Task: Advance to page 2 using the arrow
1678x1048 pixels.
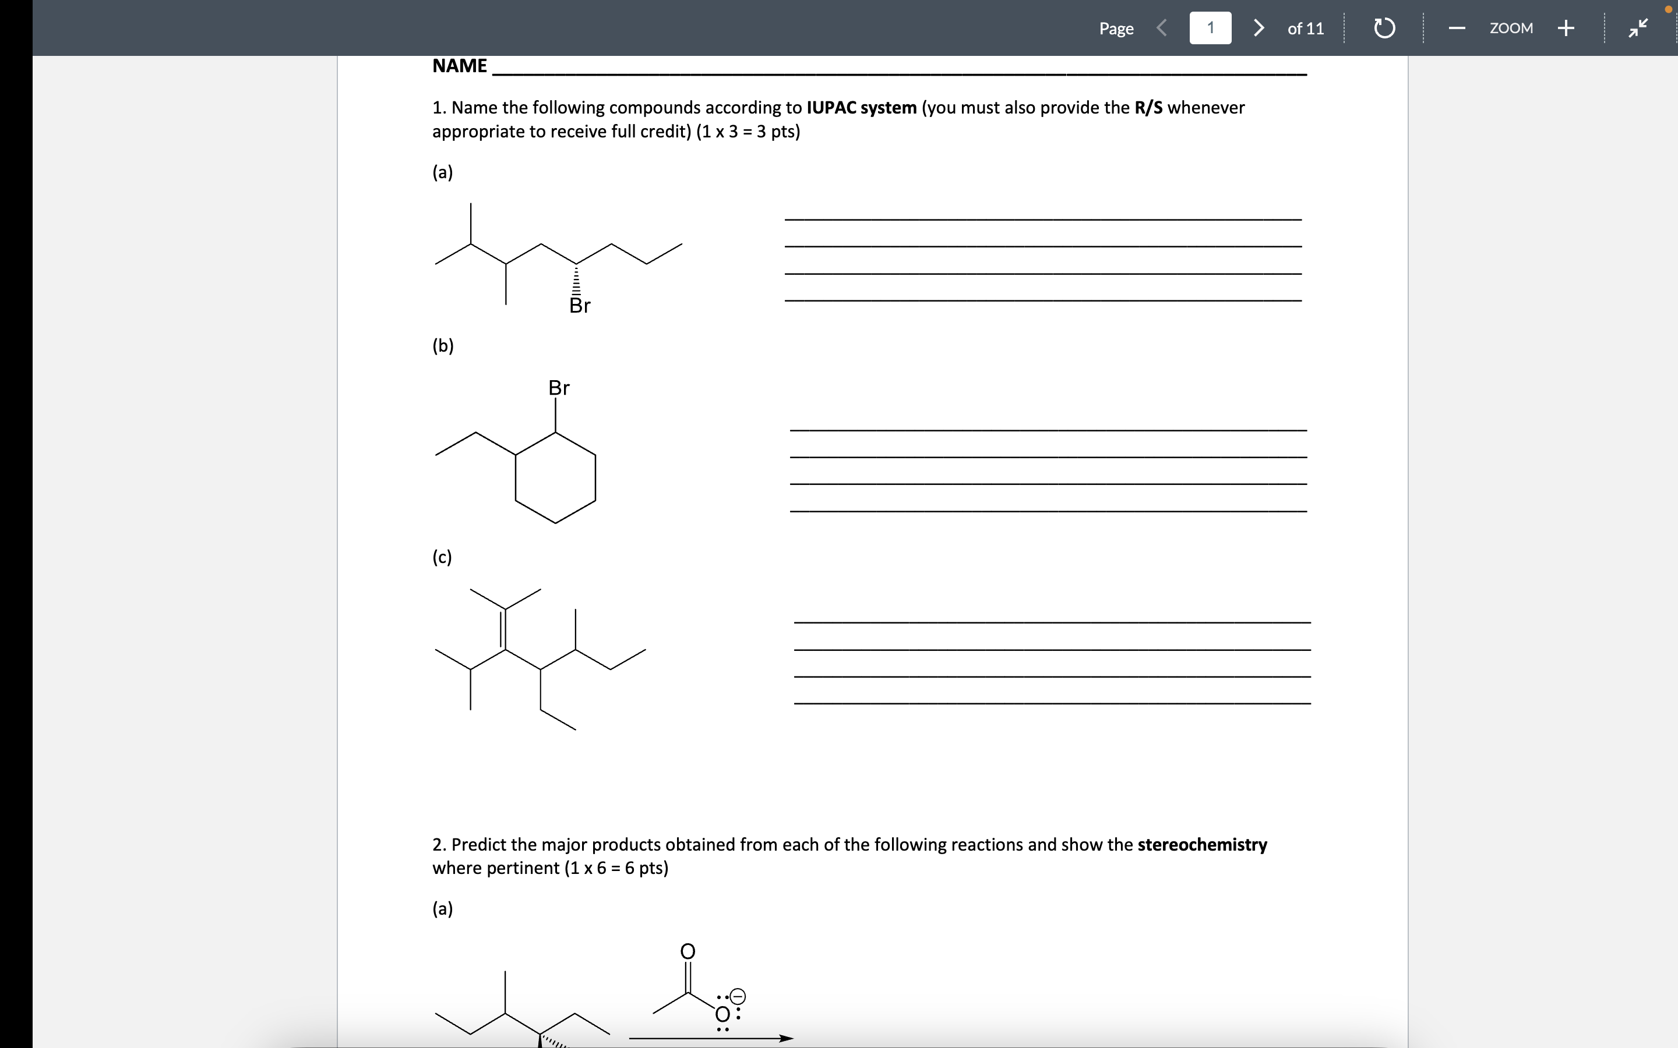Action: point(1258,28)
